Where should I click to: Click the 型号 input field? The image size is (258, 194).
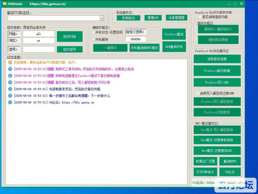[x=39, y=49]
